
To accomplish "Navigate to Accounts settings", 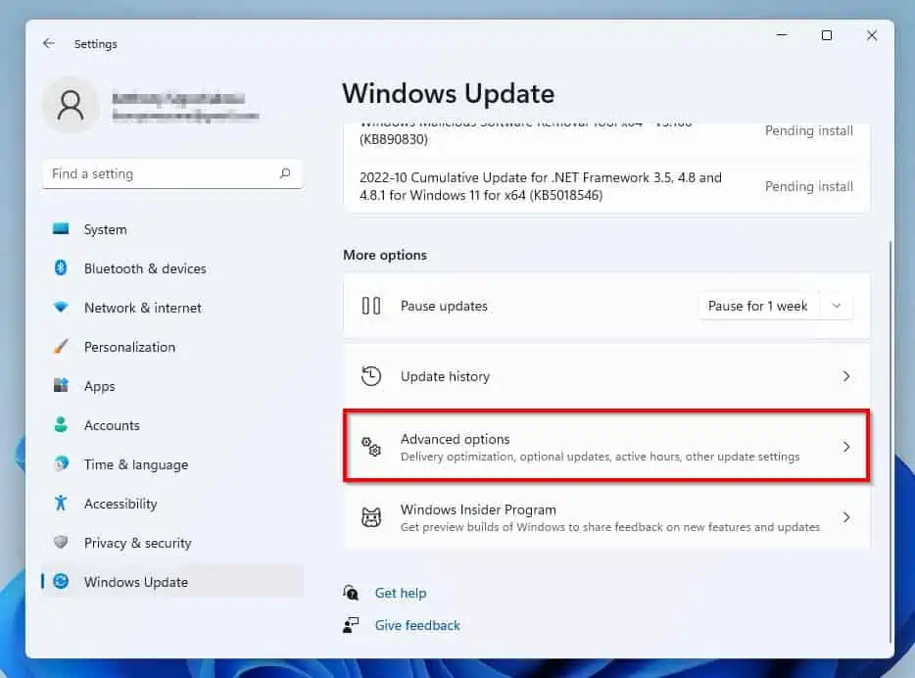I will (172, 425).
